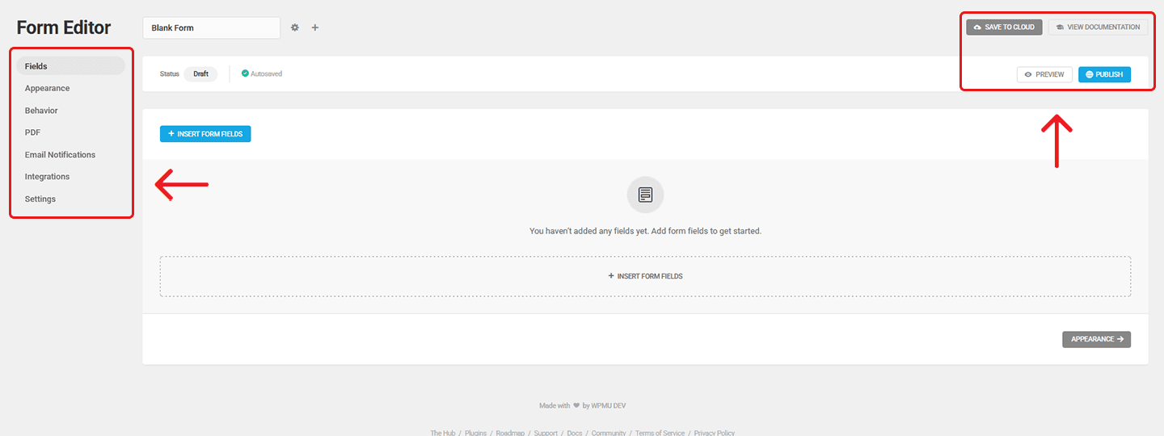This screenshot has width=1164, height=436.
Task: Open Terms of Service footer link
Action: pyautogui.click(x=660, y=433)
